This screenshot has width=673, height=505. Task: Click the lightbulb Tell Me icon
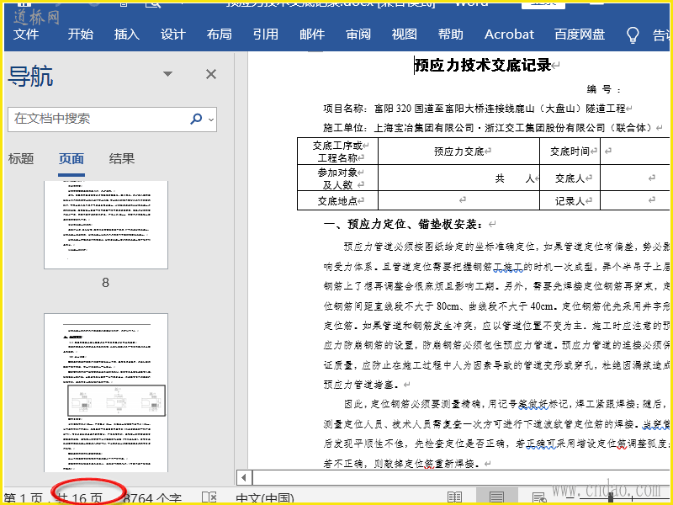tap(633, 35)
